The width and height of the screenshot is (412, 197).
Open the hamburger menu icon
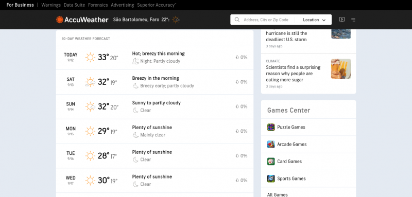pos(353,20)
